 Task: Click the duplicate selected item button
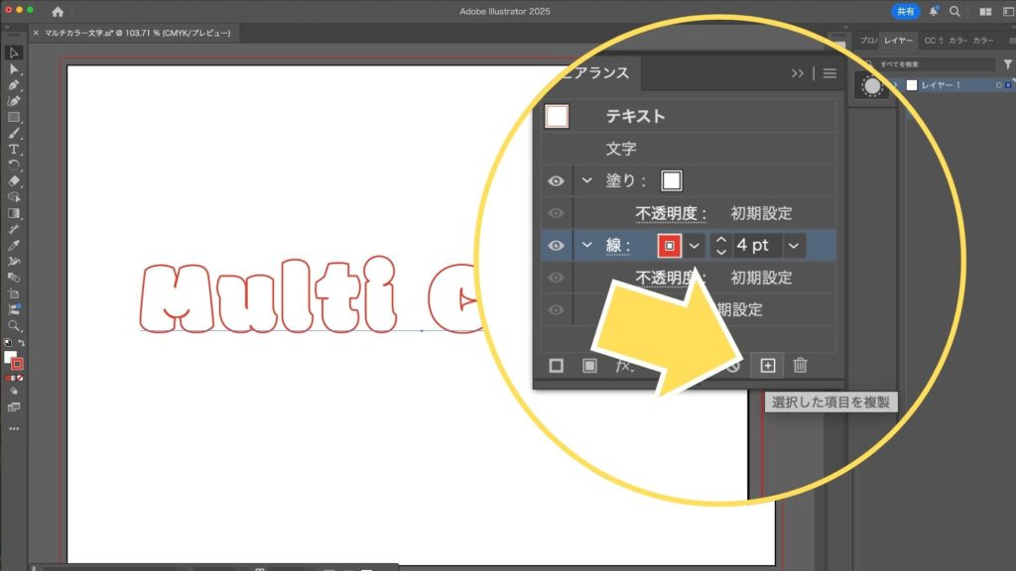[767, 366]
